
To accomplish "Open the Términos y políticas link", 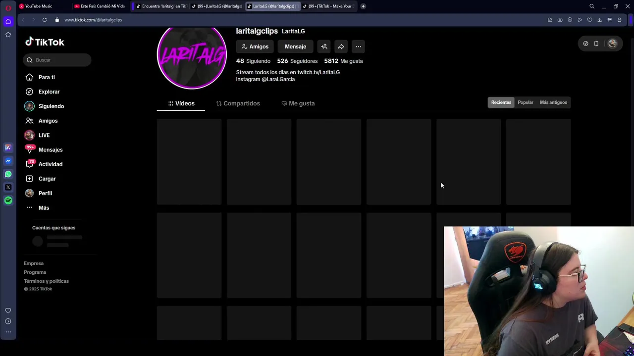I will point(46,281).
